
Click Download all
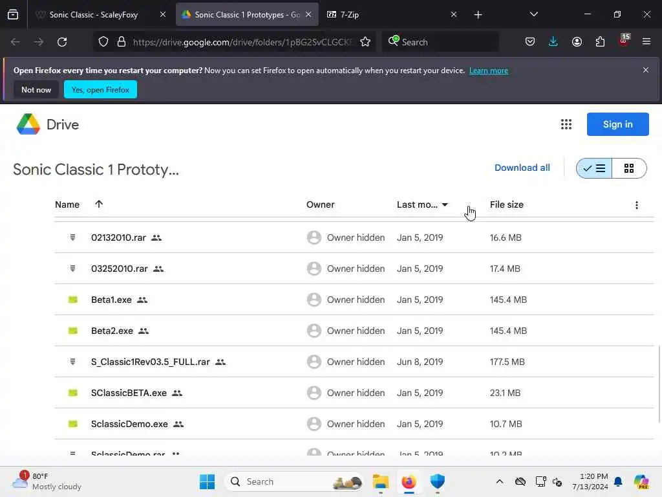pyautogui.click(x=522, y=168)
